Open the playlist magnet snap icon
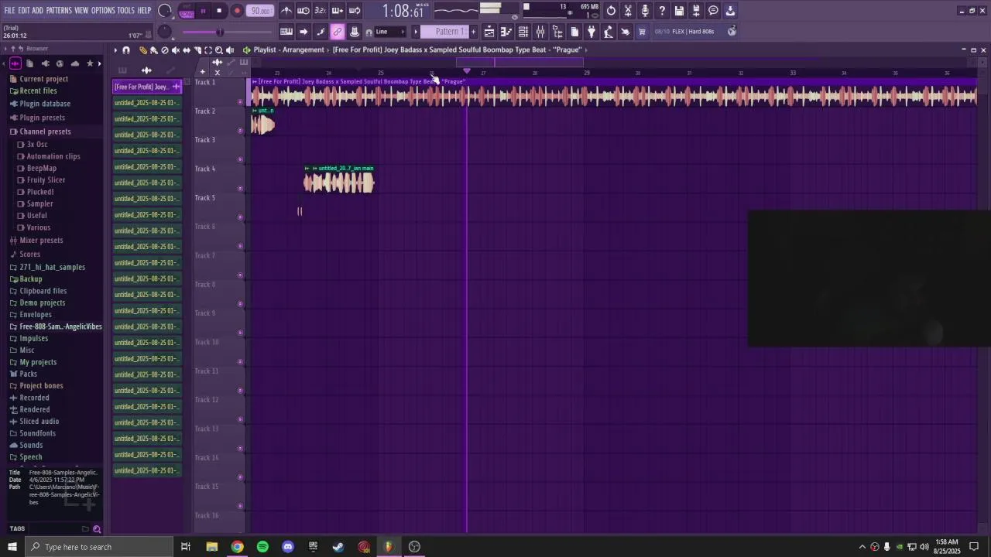 (x=126, y=50)
